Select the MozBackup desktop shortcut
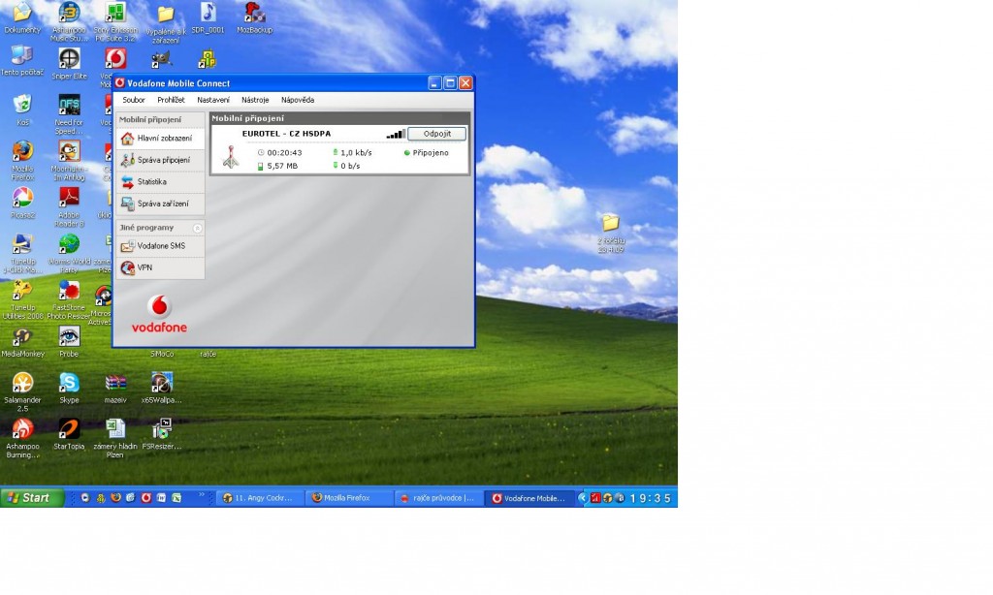Image resolution: width=993 pixels, height=595 pixels. point(255,17)
